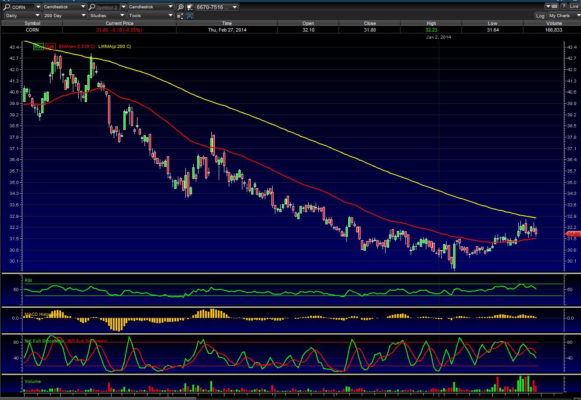Open the window options list menu icon
Viewport: 581px width, 400px height.
point(551,7)
